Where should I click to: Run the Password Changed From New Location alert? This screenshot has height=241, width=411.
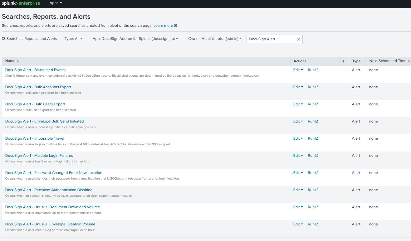click(x=313, y=173)
